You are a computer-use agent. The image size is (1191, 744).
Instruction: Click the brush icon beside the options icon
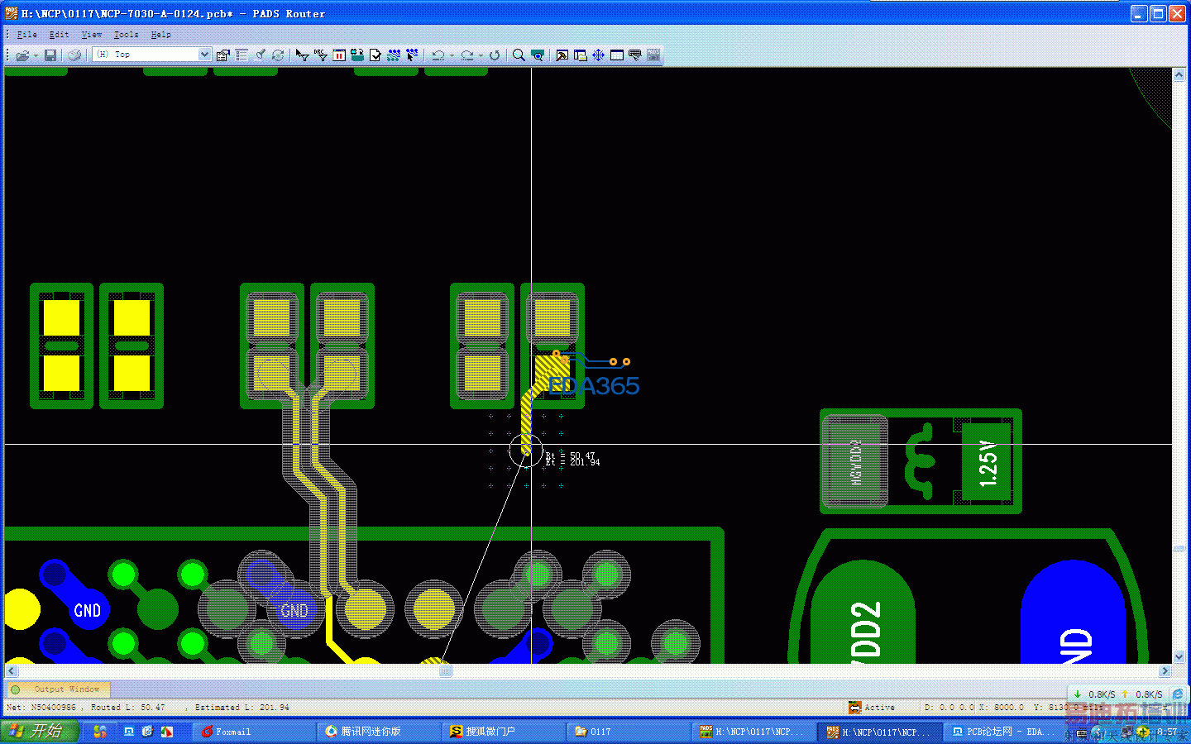point(260,55)
